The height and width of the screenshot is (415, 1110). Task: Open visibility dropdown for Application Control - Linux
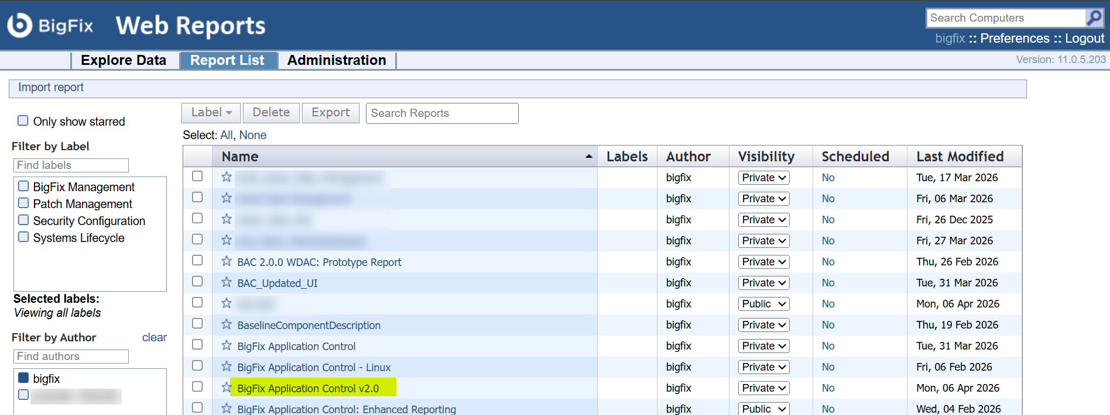click(763, 367)
